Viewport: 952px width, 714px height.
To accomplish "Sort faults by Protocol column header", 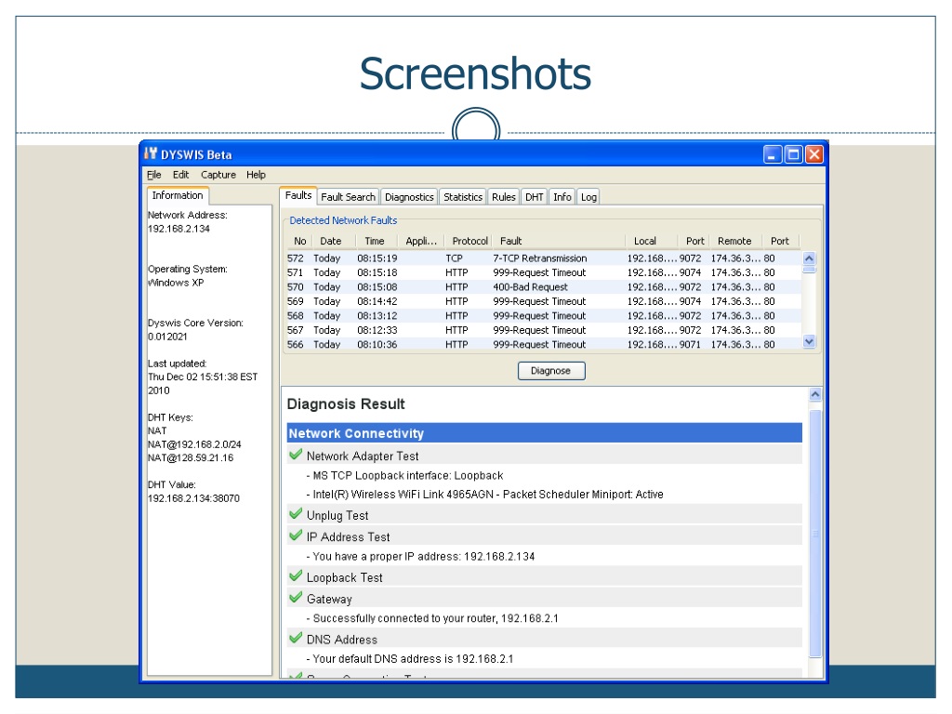I will click(x=469, y=241).
